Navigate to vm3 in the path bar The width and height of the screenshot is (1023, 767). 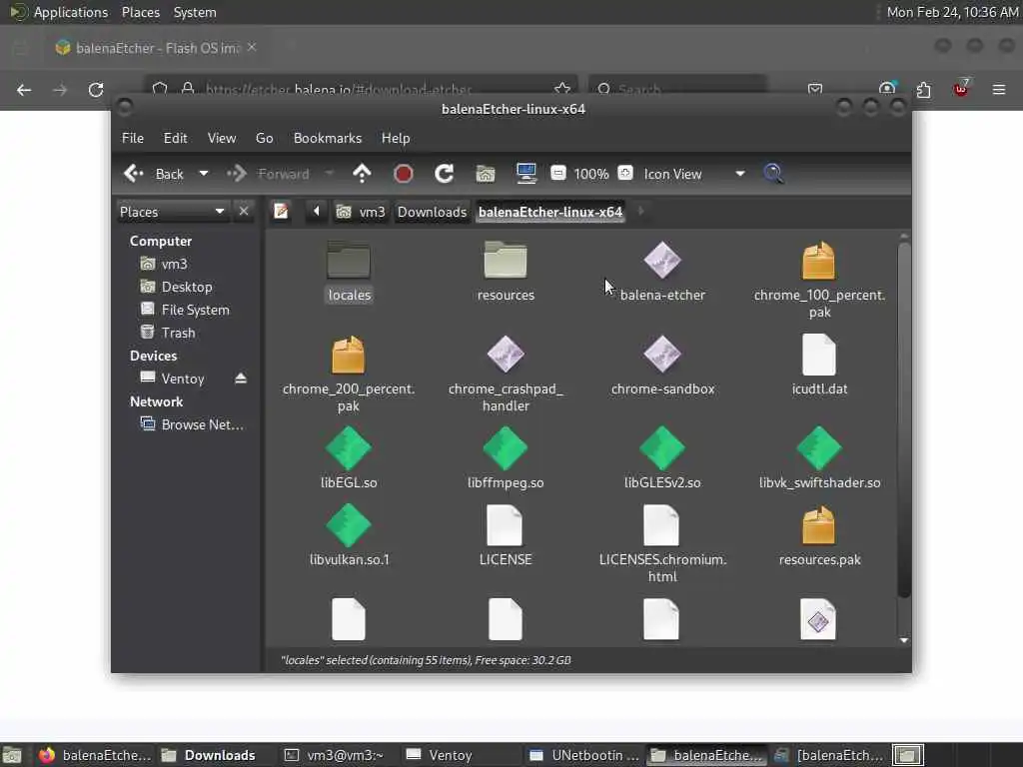(x=361, y=212)
